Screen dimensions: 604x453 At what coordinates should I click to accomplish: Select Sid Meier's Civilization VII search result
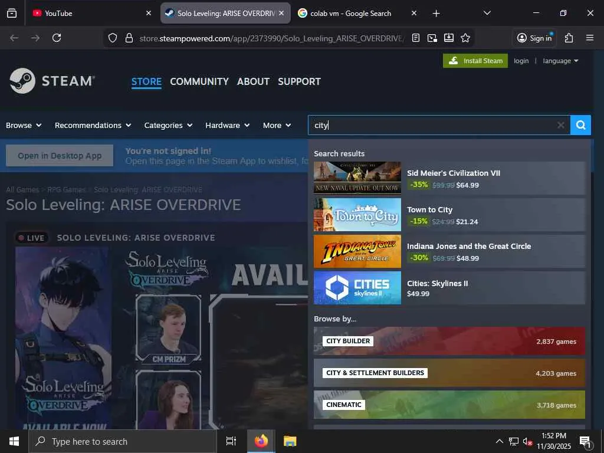449,178
